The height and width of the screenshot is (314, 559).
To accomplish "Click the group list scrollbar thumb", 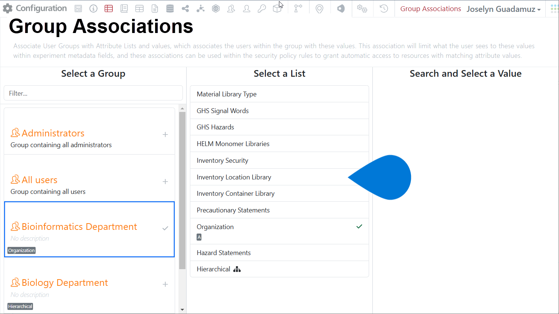I will pos(182,190).
